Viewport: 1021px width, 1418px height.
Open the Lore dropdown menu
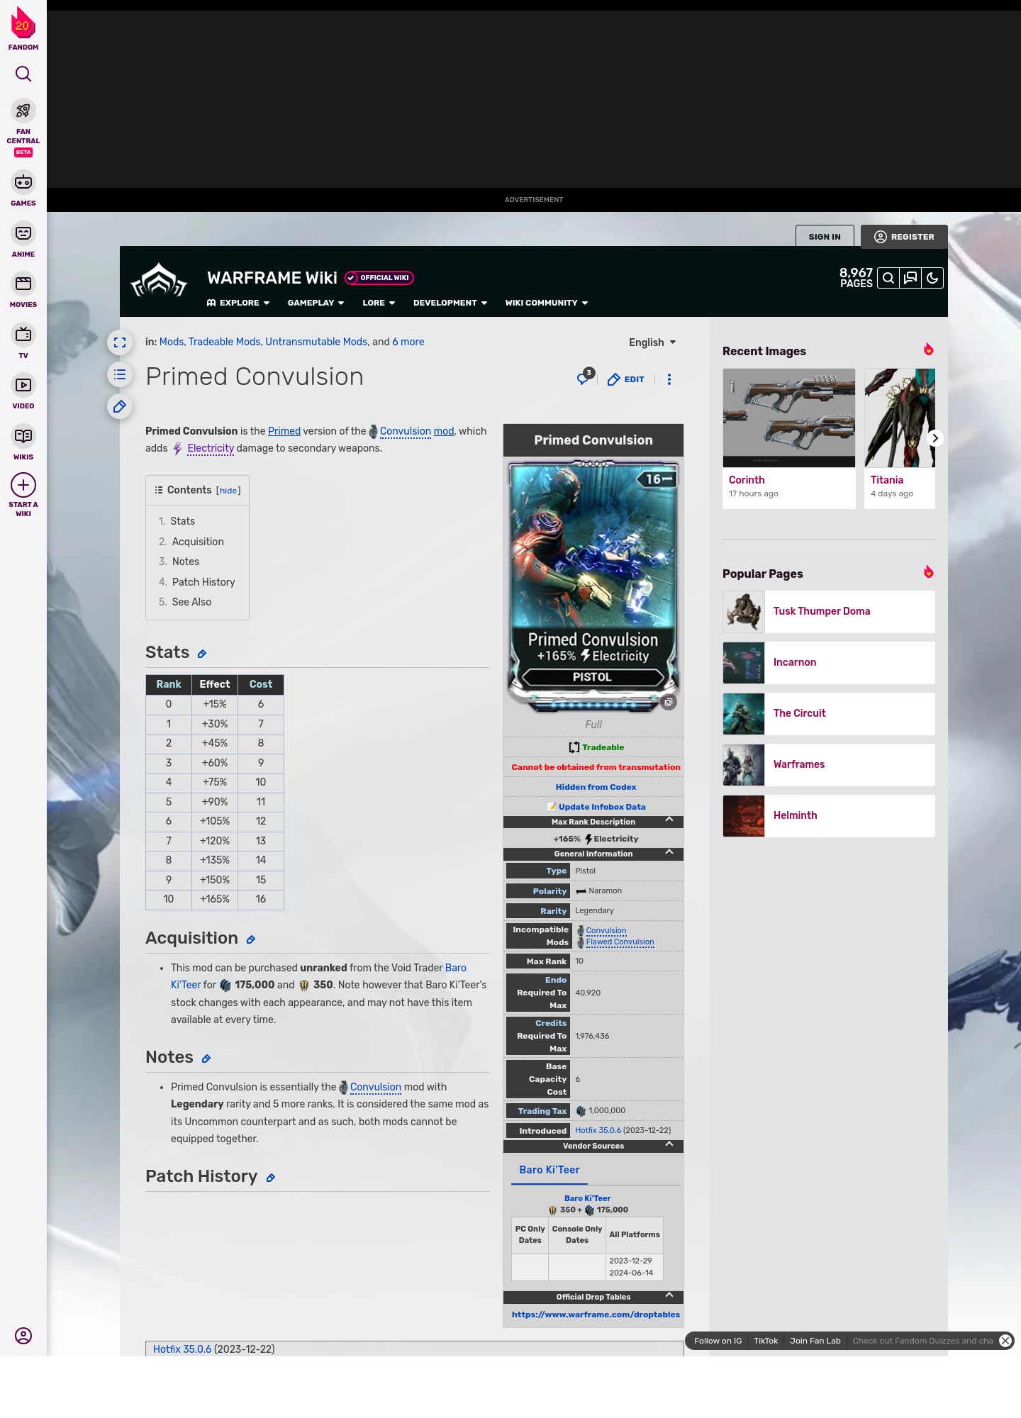[379, 303]
